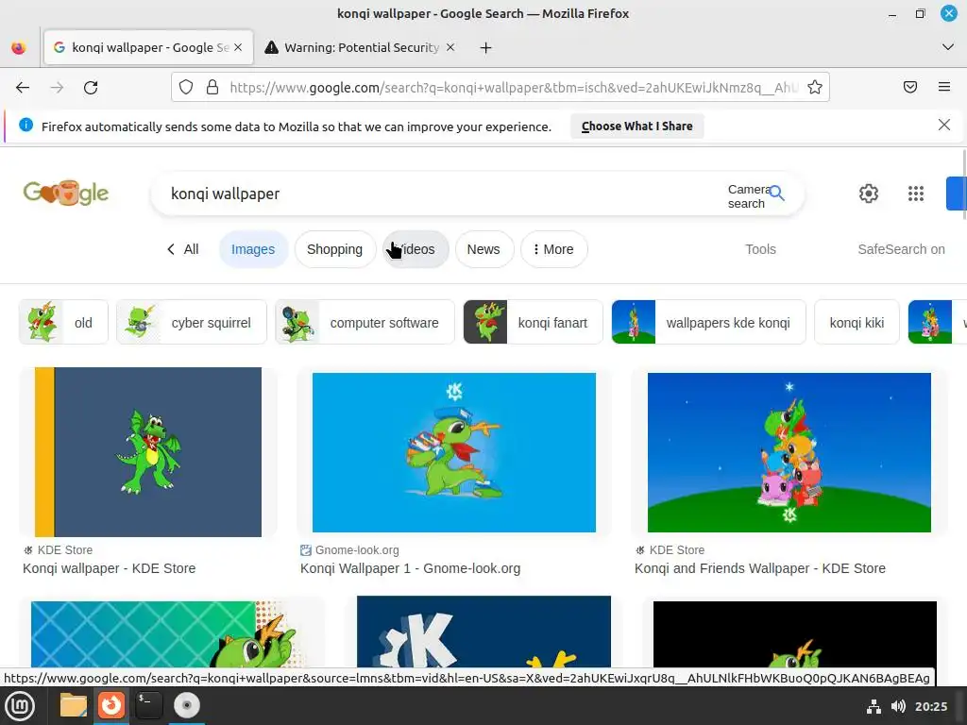Open the Pocket save icon
The width and height of the screenshot is (967, 725).
(910, 87)
